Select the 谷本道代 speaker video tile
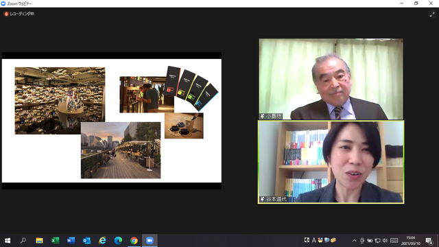 tap(331, 162)
